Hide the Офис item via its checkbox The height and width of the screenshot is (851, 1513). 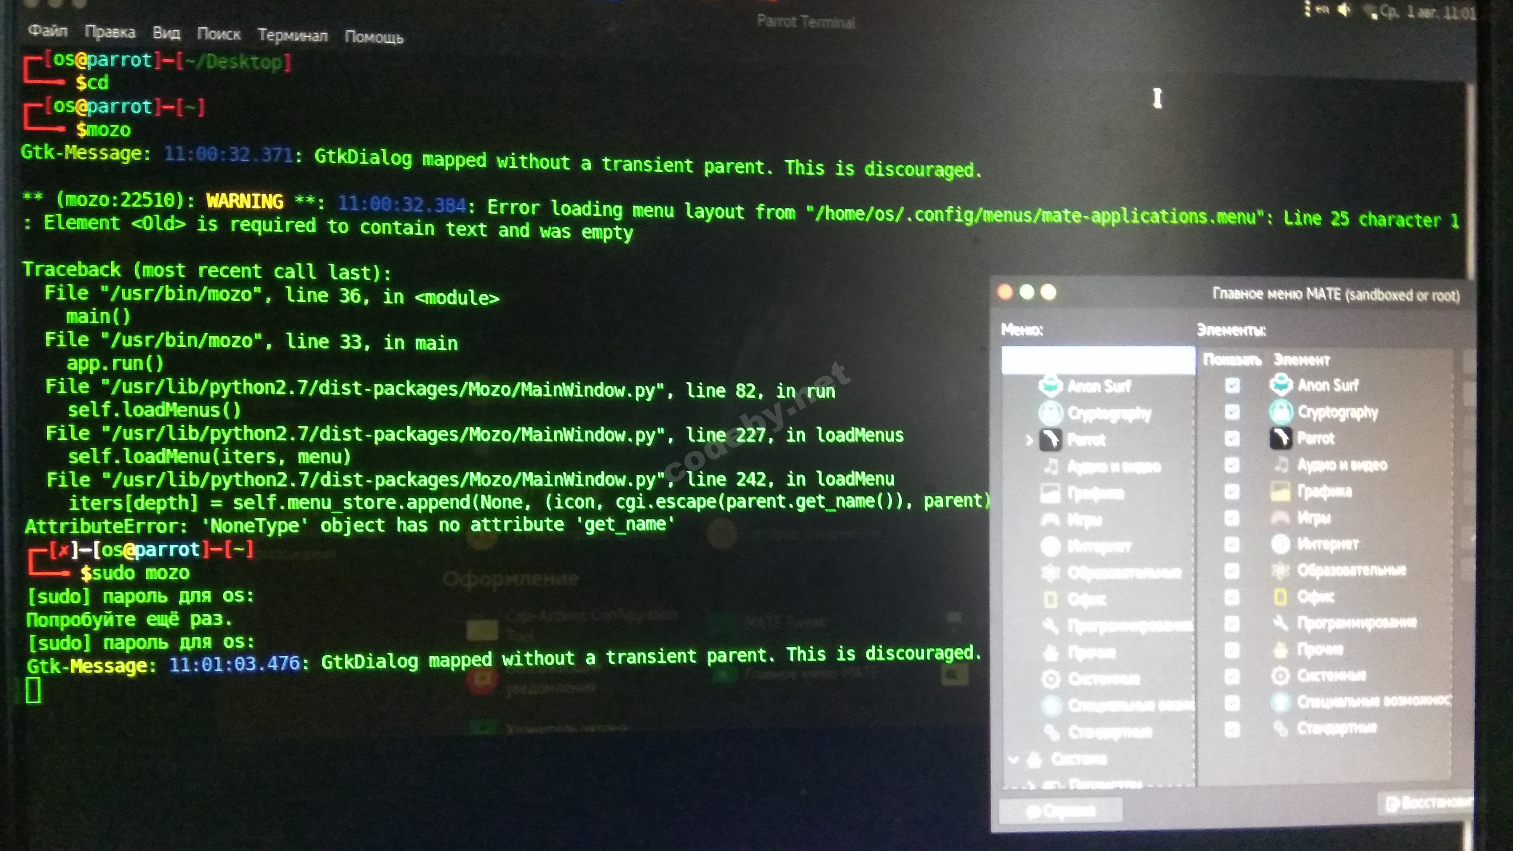(x=1232, y=597)
